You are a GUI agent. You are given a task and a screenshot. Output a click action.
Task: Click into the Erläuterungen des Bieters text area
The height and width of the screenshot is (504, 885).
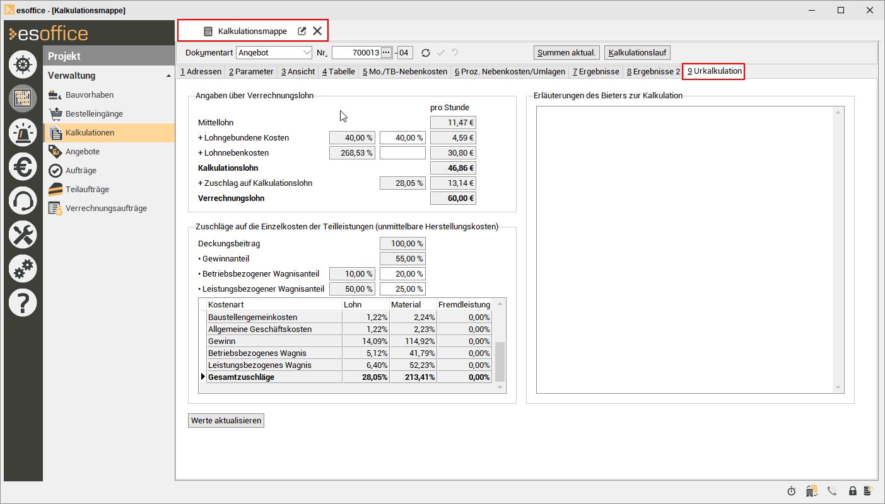685,249
